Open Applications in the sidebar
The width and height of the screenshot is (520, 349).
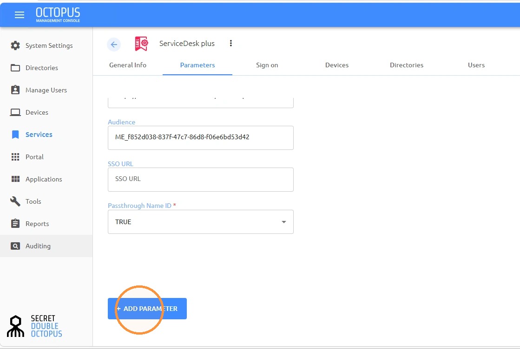pos(46,179)
